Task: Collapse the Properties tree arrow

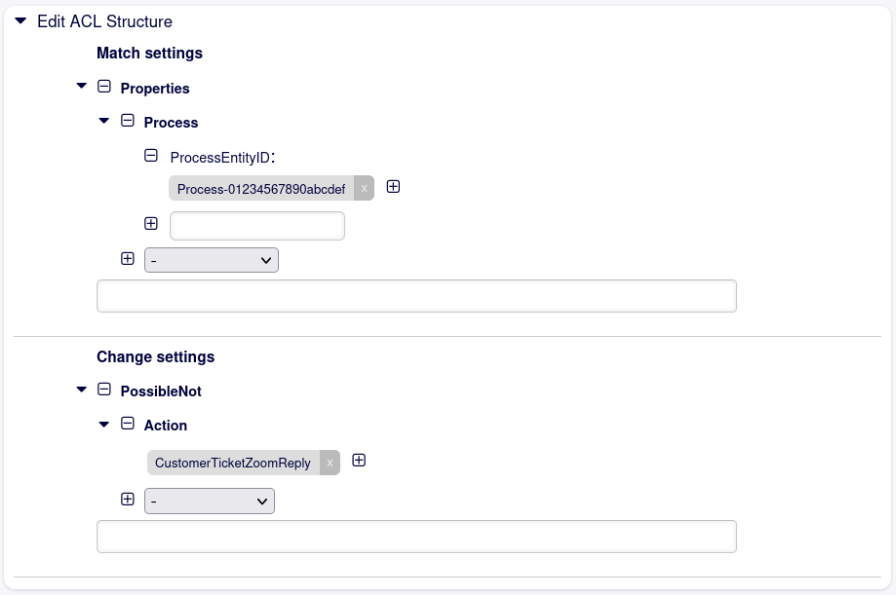Action: [x=81, y=87]
